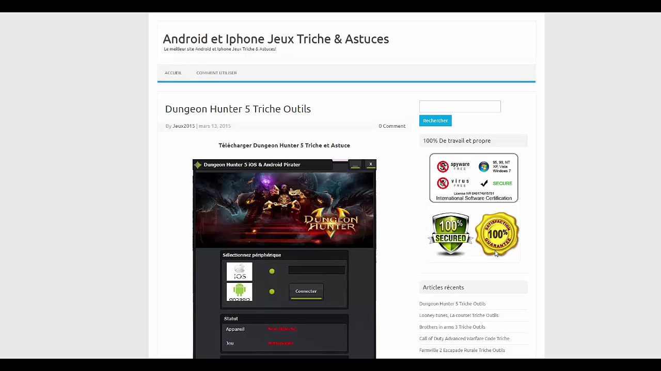Image resolution: width=661 pixels, height=371 pixels.
Task: Click the Dungeon Hunter game banner image
Action: [285, 209]
